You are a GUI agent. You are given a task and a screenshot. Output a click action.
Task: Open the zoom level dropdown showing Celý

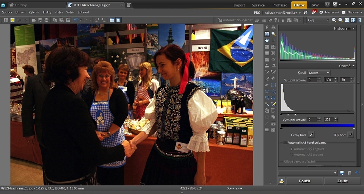click(318, 20)
